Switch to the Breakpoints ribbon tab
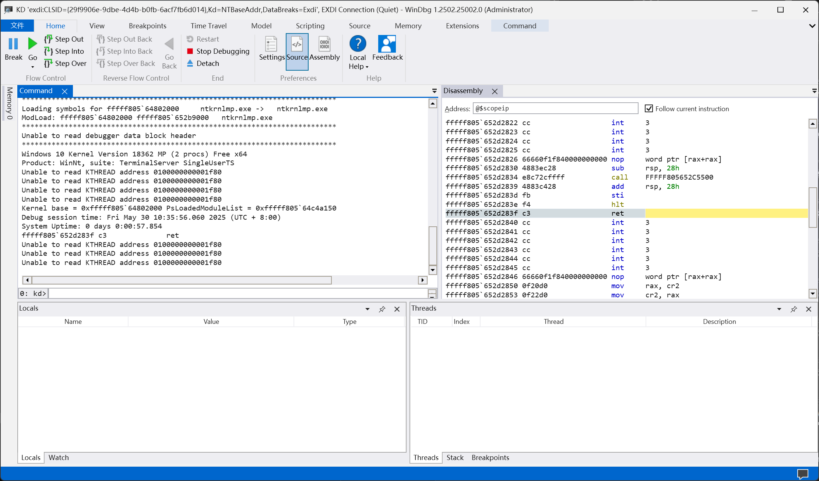 click(148, 26)
